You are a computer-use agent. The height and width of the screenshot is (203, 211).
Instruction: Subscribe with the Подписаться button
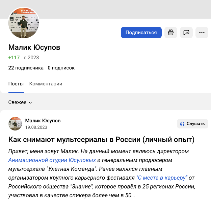point(141,33)
